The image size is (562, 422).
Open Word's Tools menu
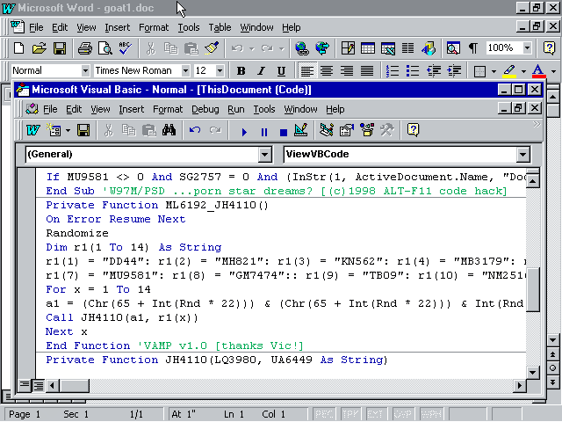189,27
